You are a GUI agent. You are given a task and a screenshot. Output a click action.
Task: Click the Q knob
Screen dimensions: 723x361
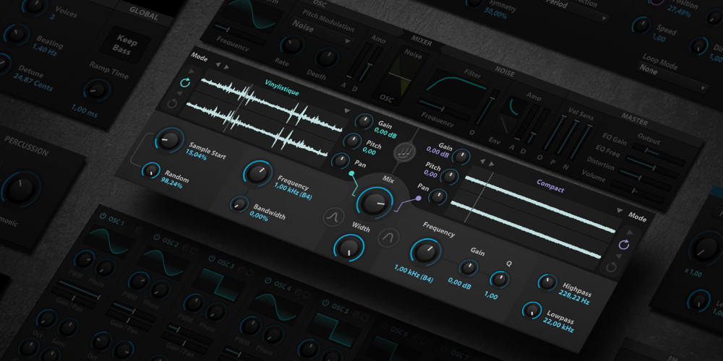click(x=499, y=279)
